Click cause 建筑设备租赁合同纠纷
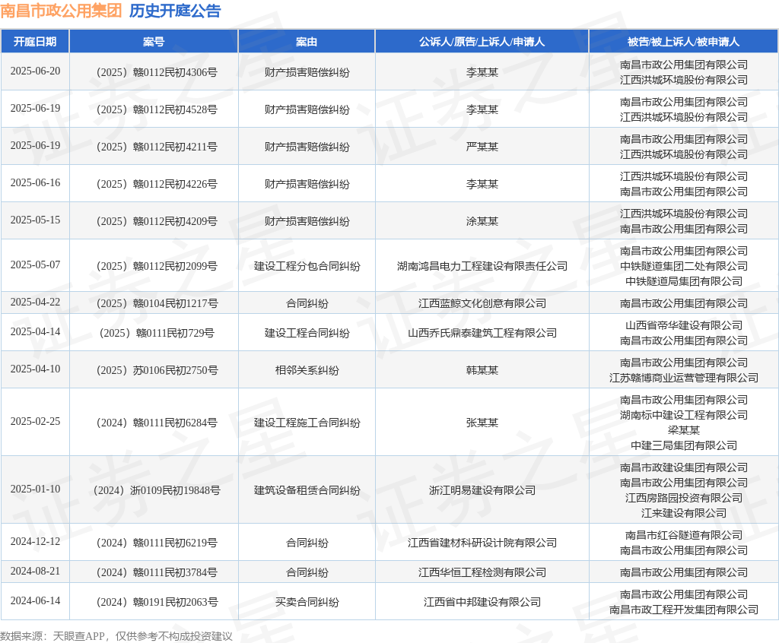 point(307,490)
